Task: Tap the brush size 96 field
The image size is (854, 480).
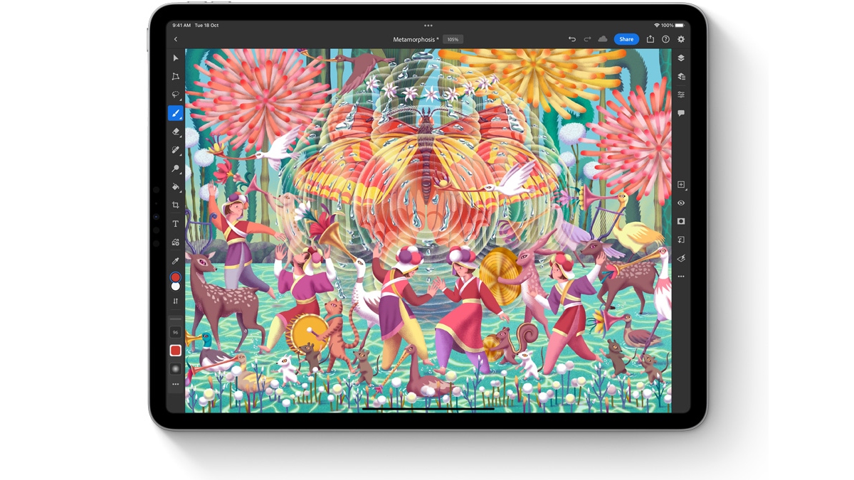Action: (x=175, y=332)
